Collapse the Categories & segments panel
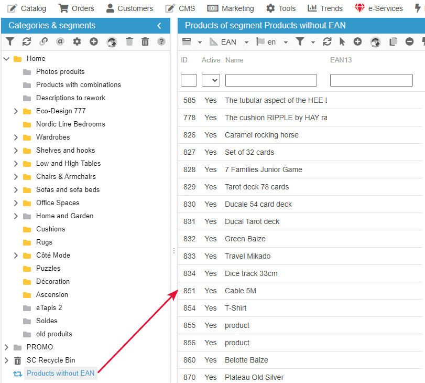The image size is (425, 383). [159, 26]
